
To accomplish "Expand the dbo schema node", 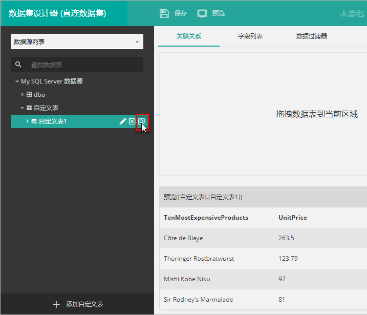I will 22,95.
